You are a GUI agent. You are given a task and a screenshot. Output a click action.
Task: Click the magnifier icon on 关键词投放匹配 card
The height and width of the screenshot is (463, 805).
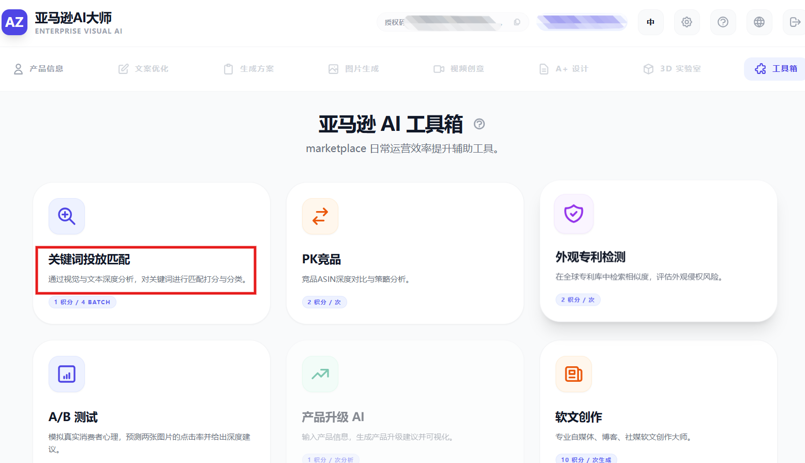[67, 216]
